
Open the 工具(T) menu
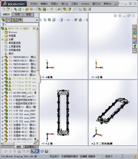[75, 4]
